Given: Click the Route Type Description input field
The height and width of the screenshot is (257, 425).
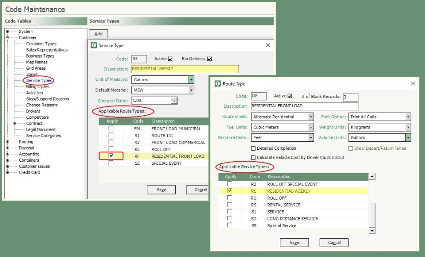Looking at the screenshot, I should click(x=304, y=106).
